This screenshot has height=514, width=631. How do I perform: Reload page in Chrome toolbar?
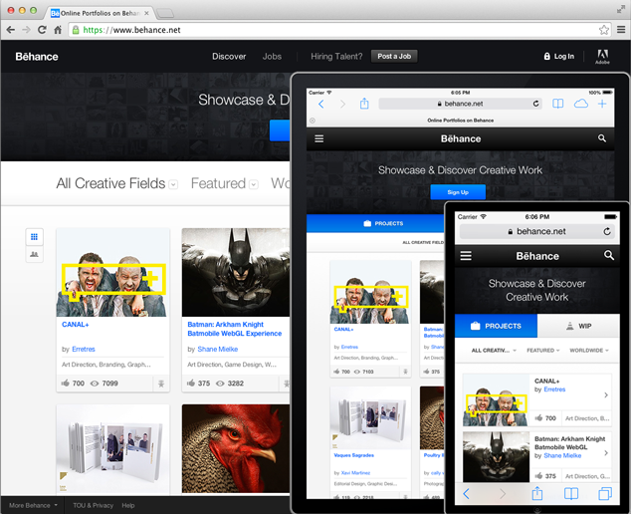tap(42, 30)
